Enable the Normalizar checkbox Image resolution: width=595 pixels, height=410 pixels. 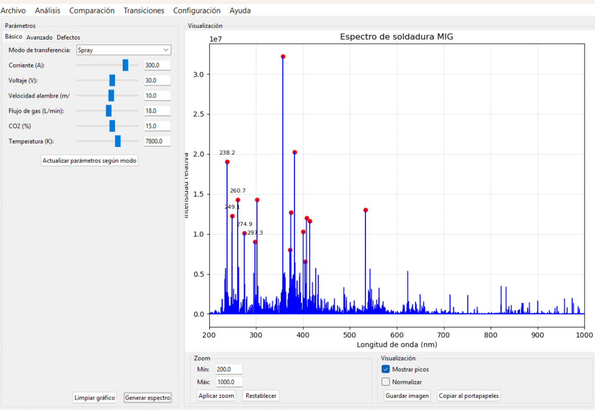tap(386, 382)
